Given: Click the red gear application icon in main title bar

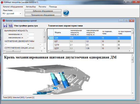Looking at the screenshot, I should point(2,2).
